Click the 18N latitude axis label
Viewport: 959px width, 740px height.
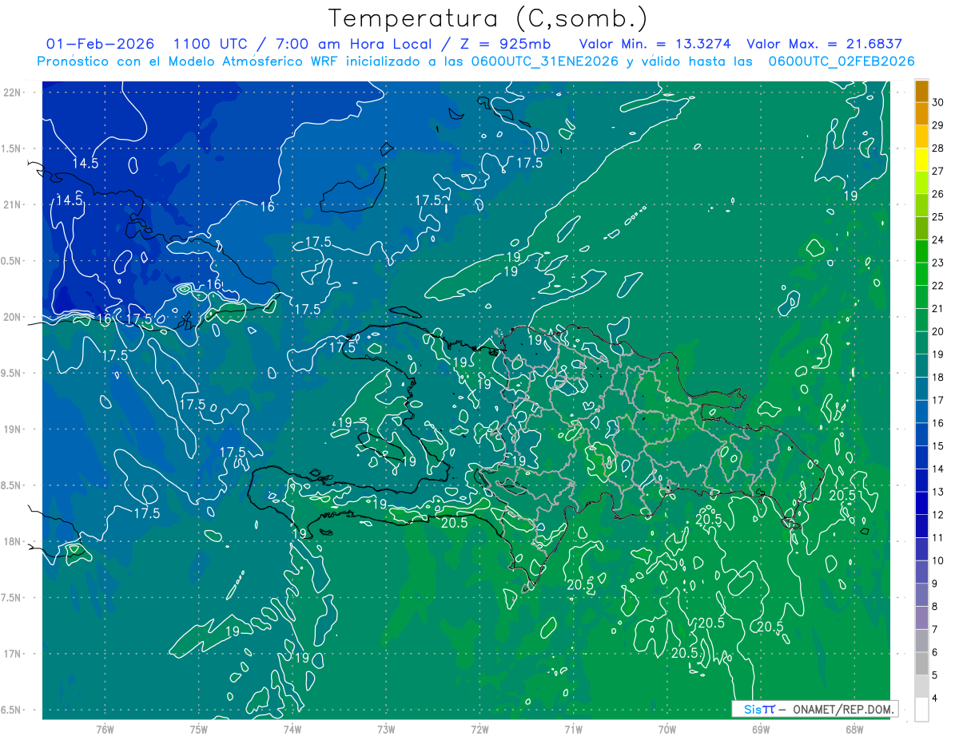click(12, 542)
